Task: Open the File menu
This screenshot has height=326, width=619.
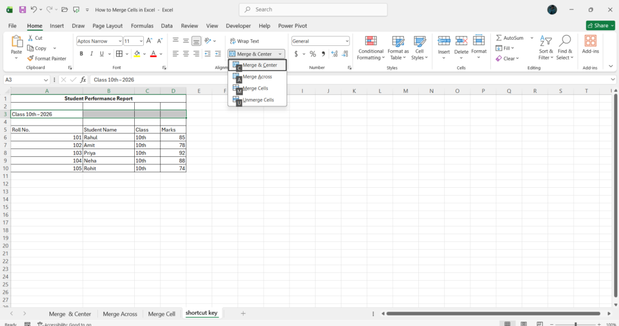Action: point(12,25)
